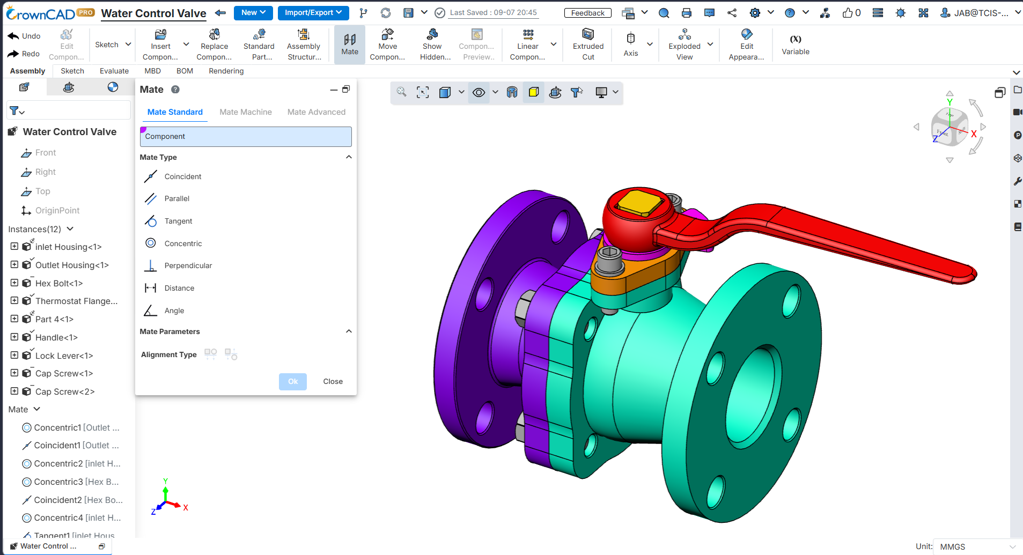1023x555 pixels.
Task: Switch to the Mate Advanced tab
Action: tap(316, 112)
